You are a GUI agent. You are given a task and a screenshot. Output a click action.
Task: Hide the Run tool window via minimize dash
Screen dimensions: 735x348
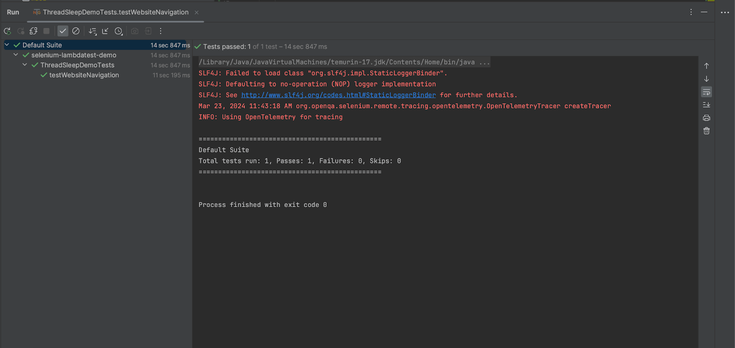[704, 12]
